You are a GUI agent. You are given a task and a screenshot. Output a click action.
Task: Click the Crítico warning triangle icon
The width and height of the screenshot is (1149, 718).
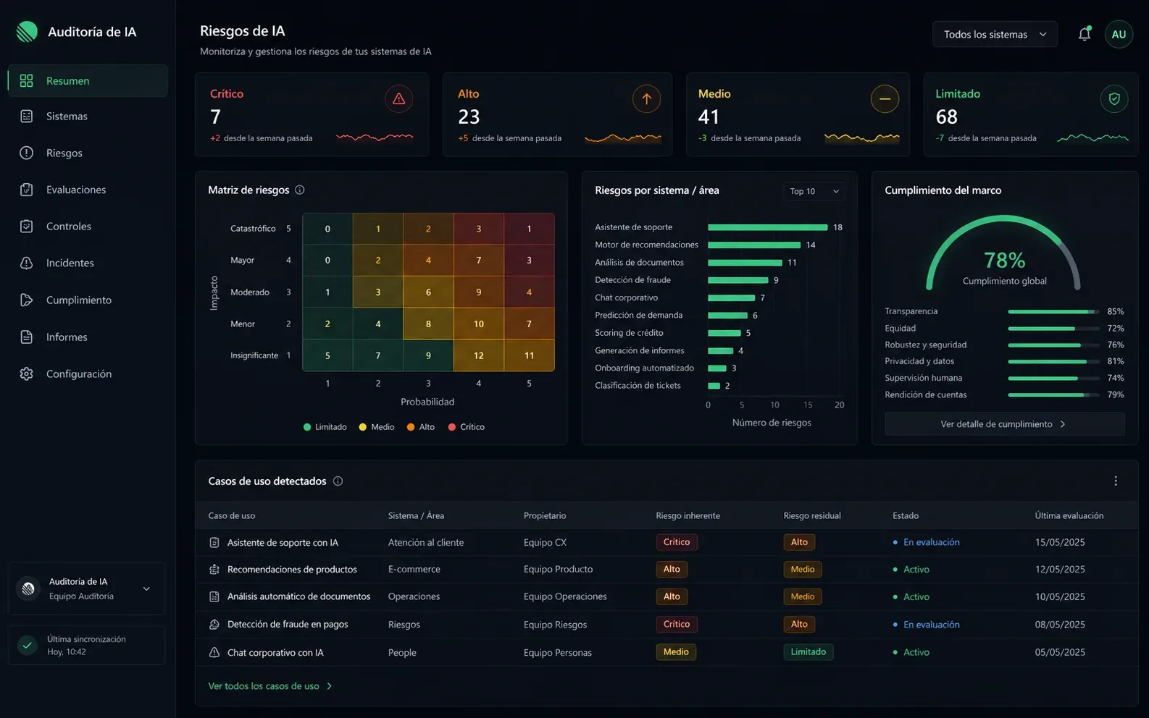pyautogui.click(x=398, y=99)
